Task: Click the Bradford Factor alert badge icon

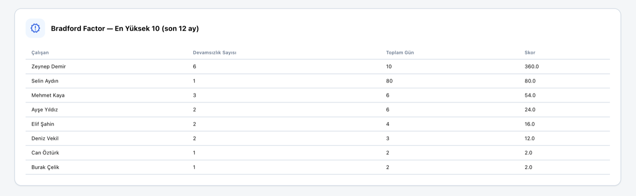Action: point(35,28)
